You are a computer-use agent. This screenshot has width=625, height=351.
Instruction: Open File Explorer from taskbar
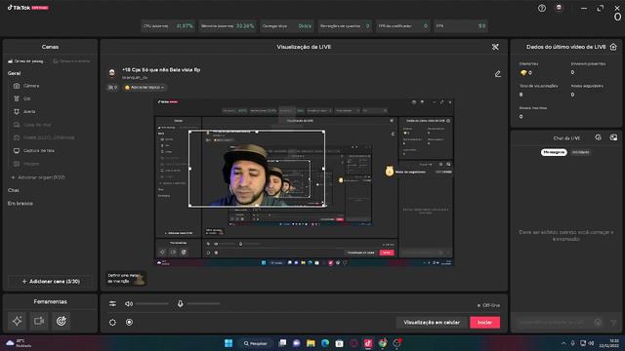311,343
